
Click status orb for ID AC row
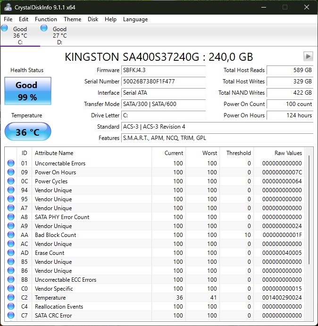tap(11, 244)
